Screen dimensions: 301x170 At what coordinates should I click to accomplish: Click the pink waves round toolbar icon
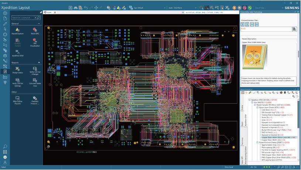tap(244, 8)
